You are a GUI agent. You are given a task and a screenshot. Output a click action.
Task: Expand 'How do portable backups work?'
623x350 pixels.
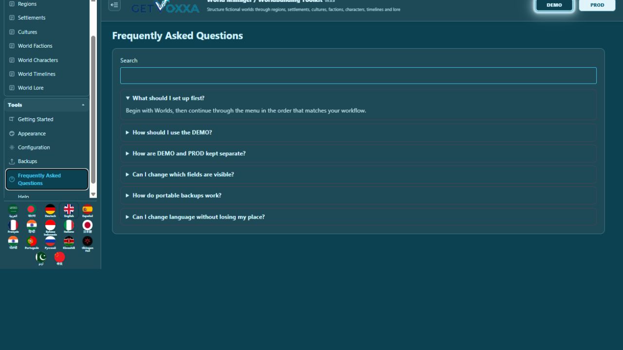pos(358,195)
